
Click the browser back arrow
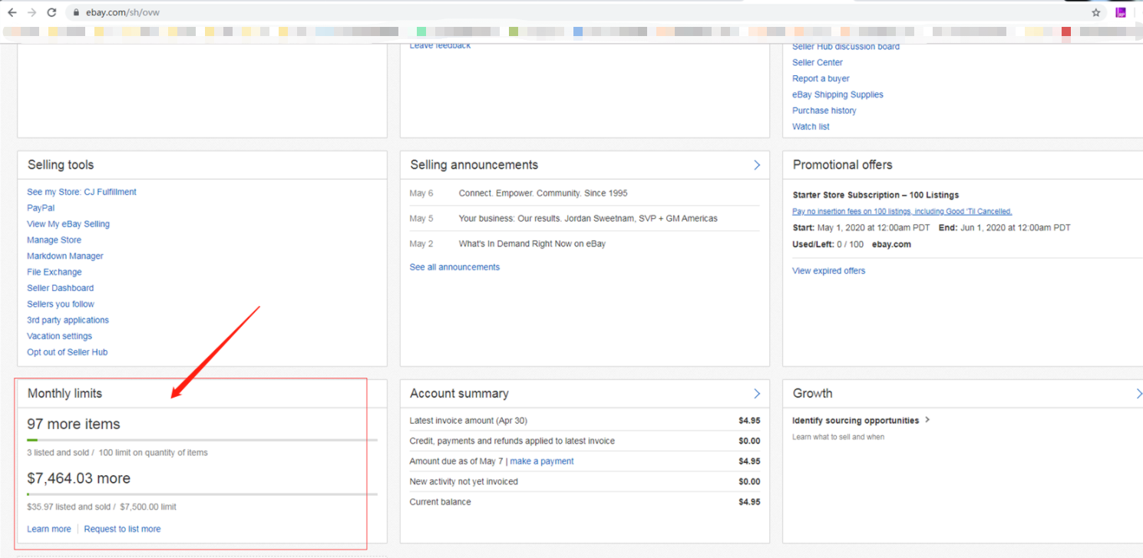point(12,12)
